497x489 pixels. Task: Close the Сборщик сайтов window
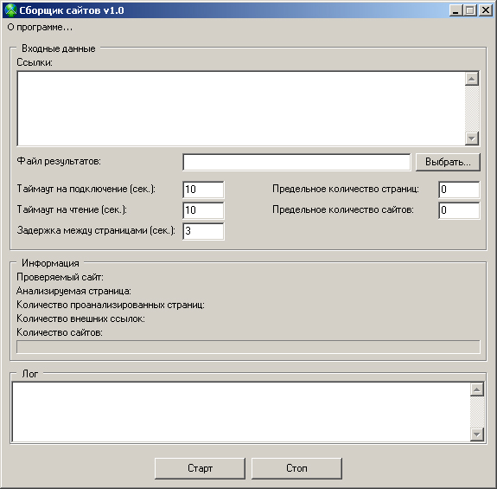tap(486, 10)
